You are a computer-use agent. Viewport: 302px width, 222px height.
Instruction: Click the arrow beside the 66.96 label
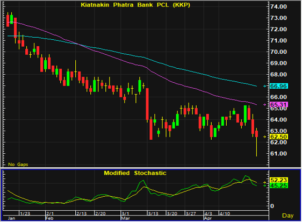pyautogui.click(x=265, y=86)
